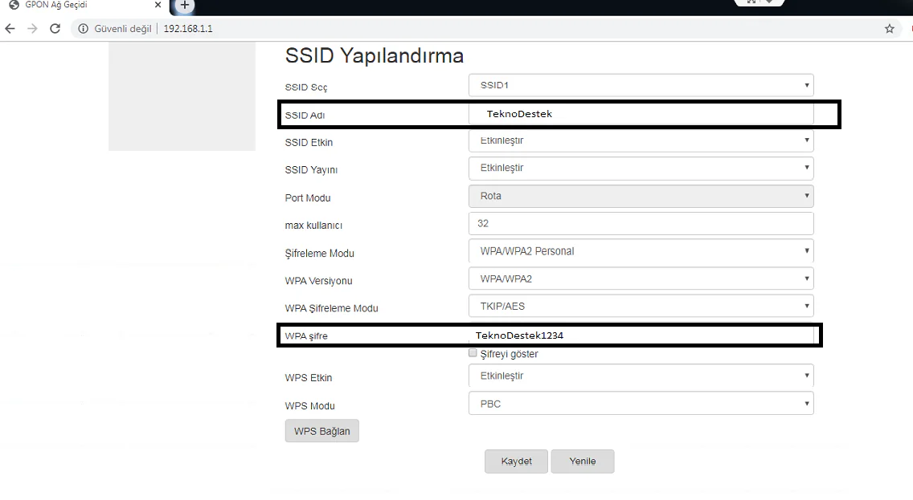The image size is (913, 500).
Task: Expand the WPA Versiyonu dropdown
Action: pyautogui.click(x=641, y=279)
